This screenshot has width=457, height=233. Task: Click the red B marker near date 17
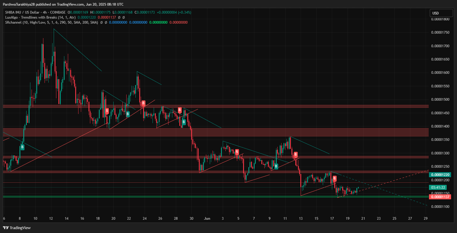coord(335,179)
